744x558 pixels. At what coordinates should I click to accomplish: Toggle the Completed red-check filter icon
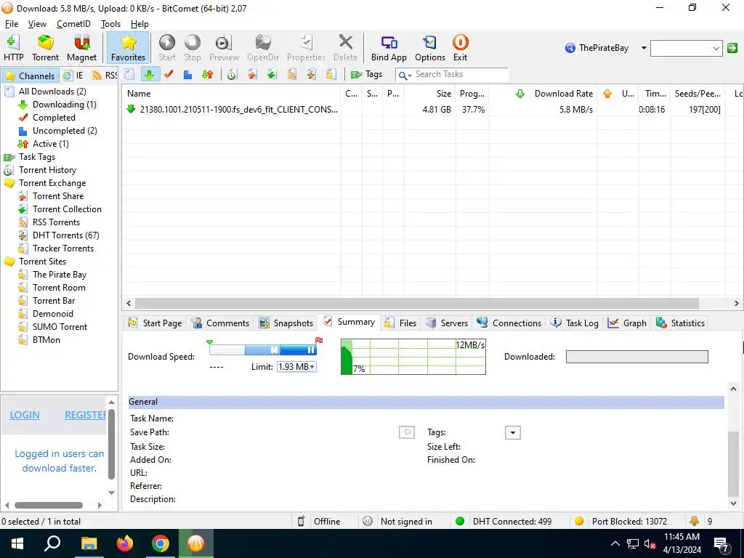tap(169, 75)
